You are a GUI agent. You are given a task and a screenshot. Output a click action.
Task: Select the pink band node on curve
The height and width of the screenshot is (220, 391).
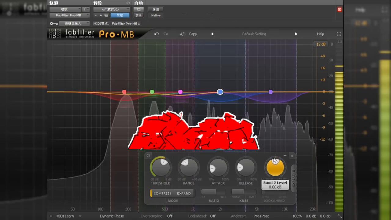[180, 92]
